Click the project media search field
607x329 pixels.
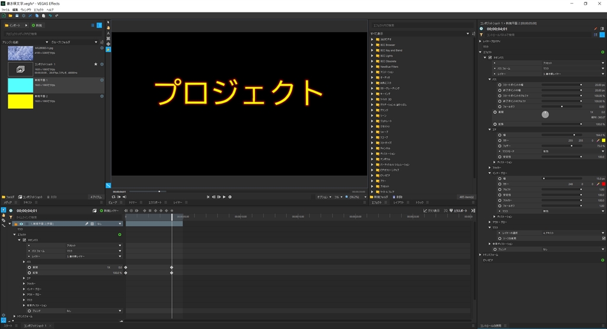[52, 34]
